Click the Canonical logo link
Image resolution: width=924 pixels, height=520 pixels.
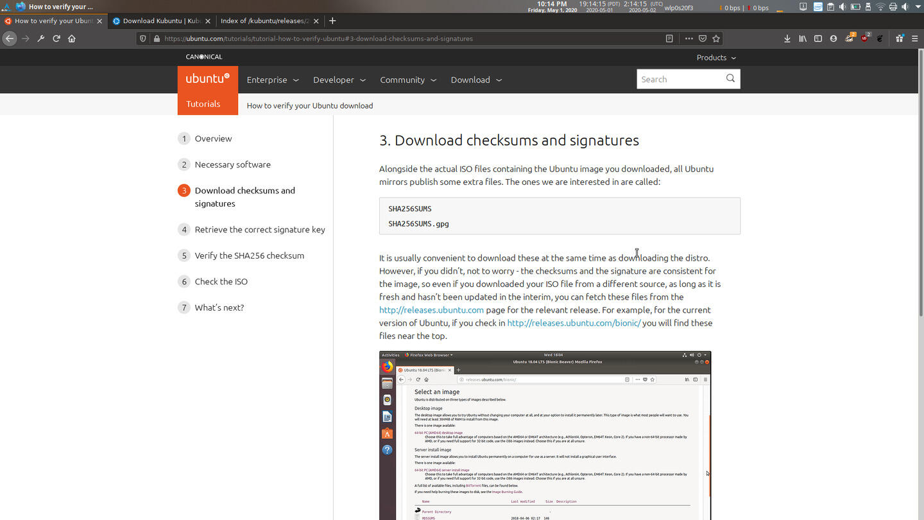204,56
